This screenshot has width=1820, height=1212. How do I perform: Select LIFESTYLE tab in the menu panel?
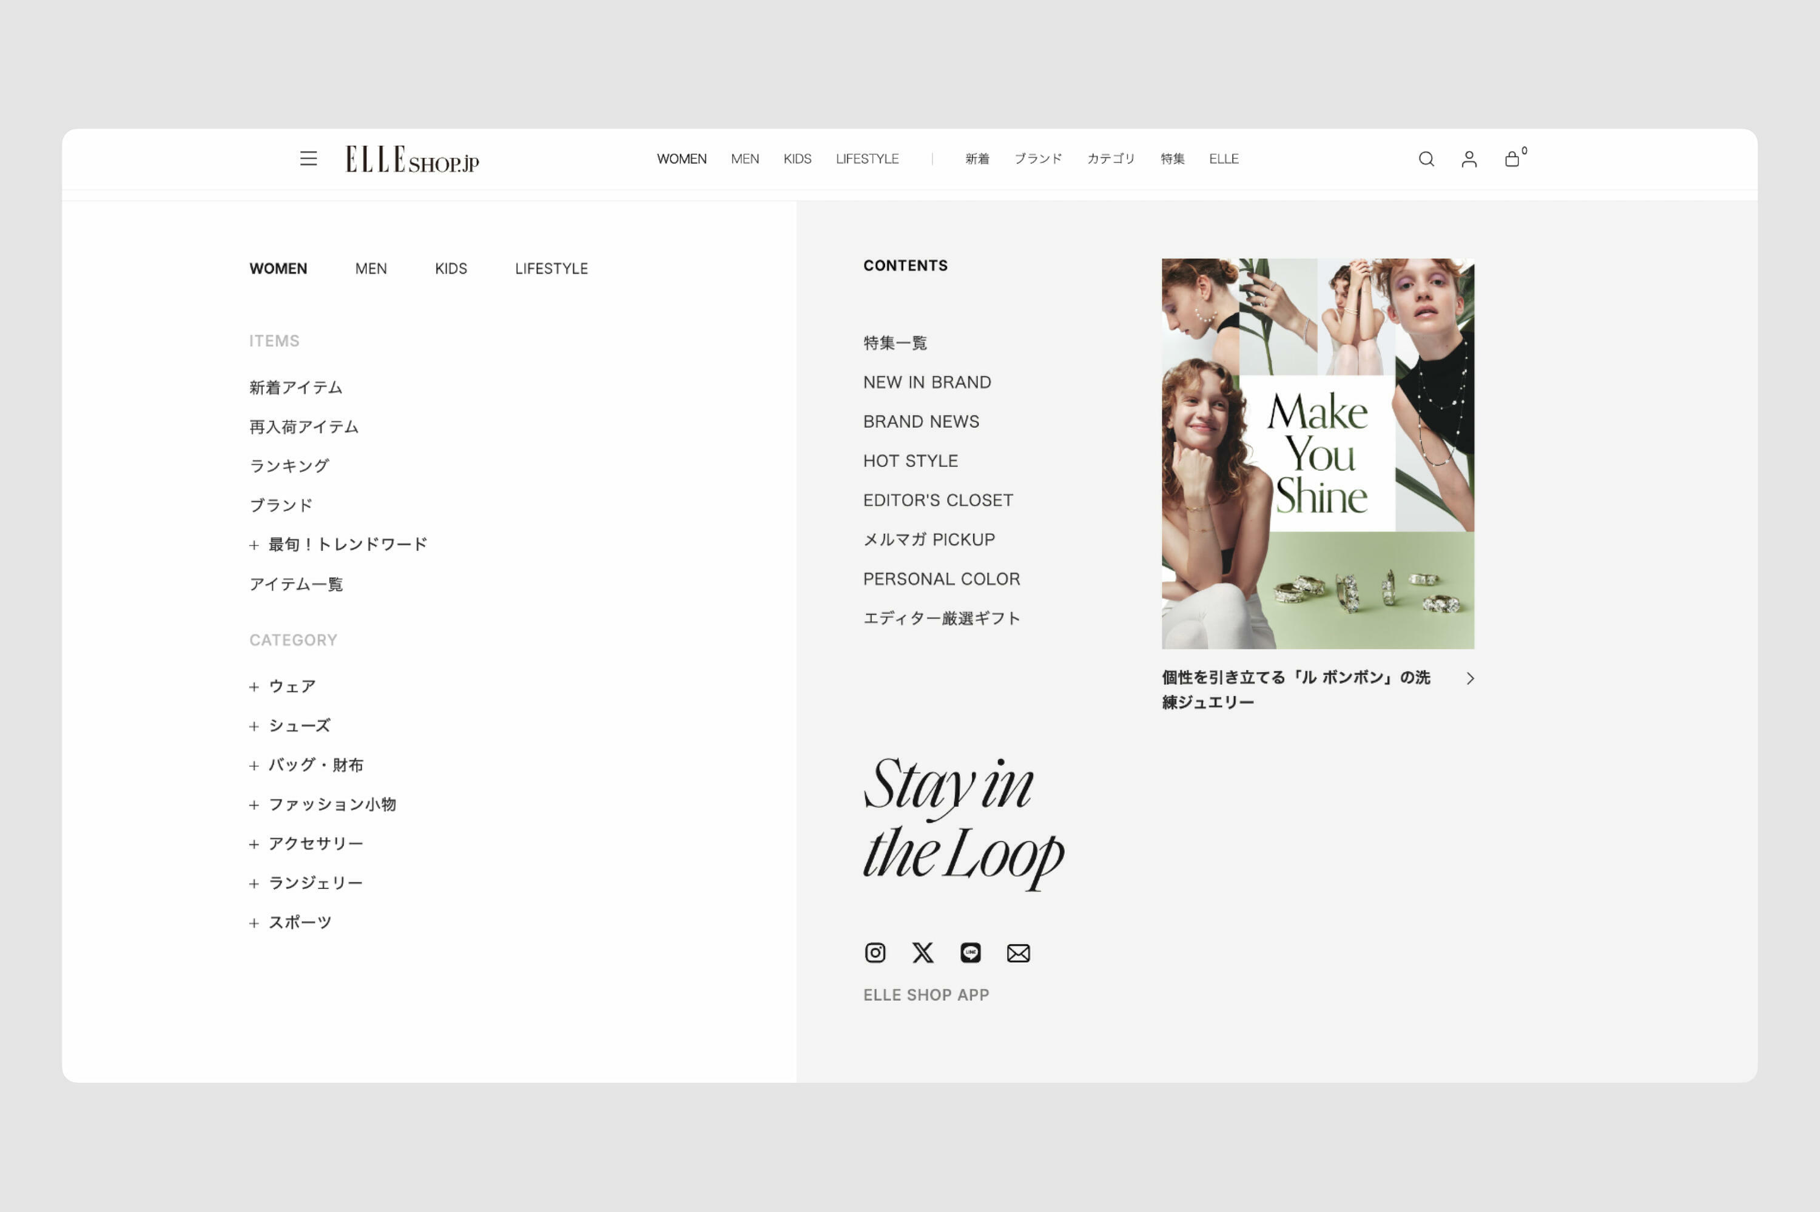tap(551, 268)
